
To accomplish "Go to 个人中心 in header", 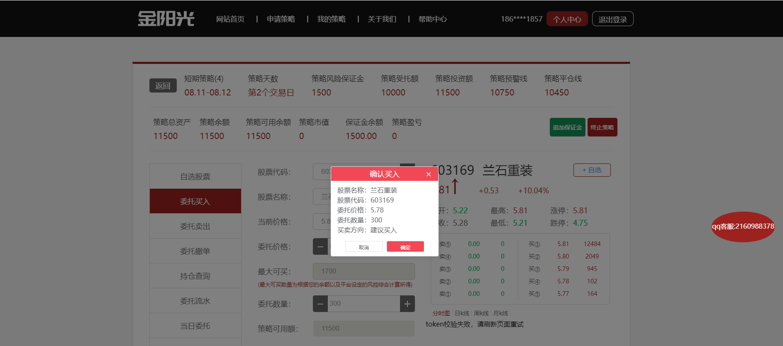I will (567, 19).
